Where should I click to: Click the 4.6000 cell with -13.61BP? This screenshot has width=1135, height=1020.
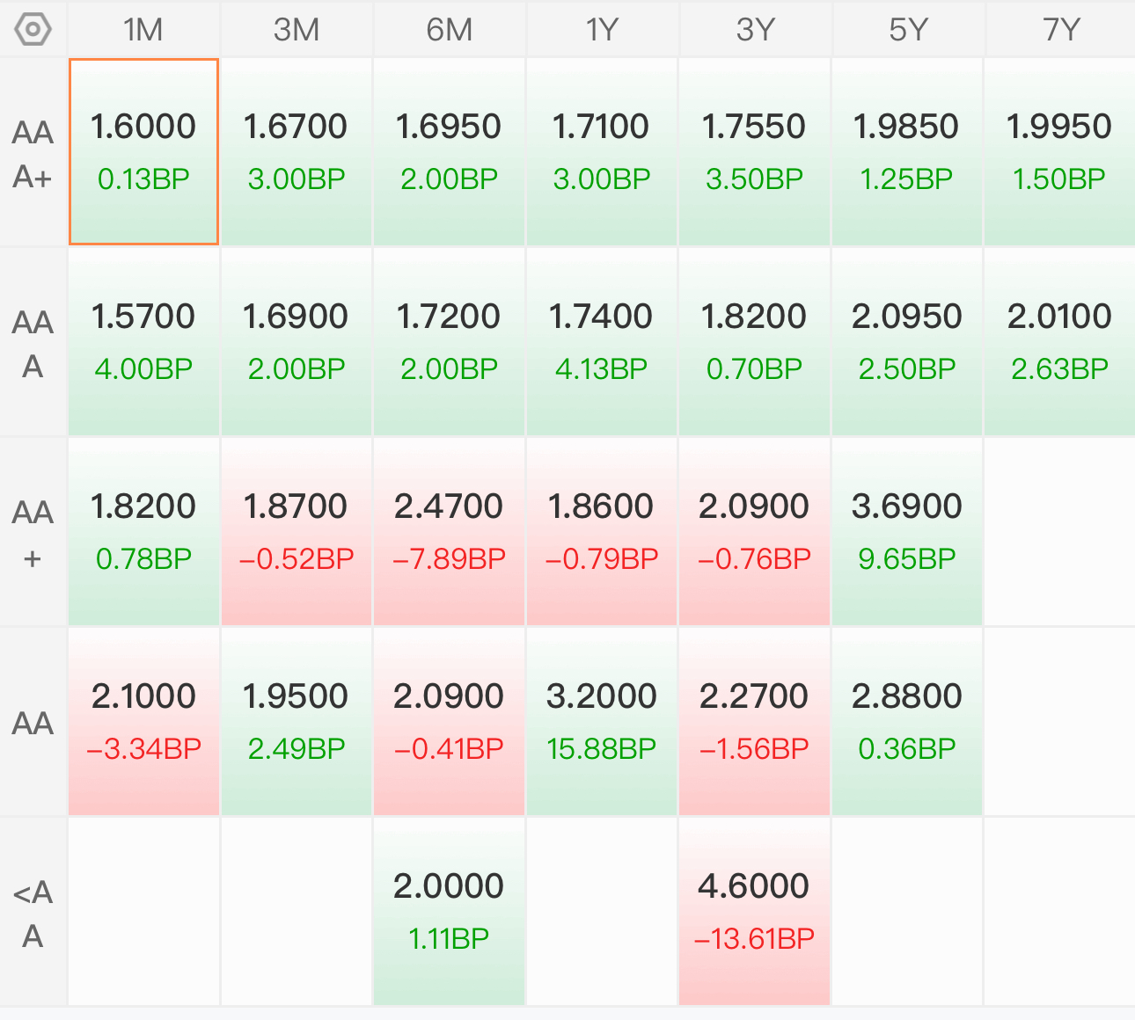click(x=755, y=911)
